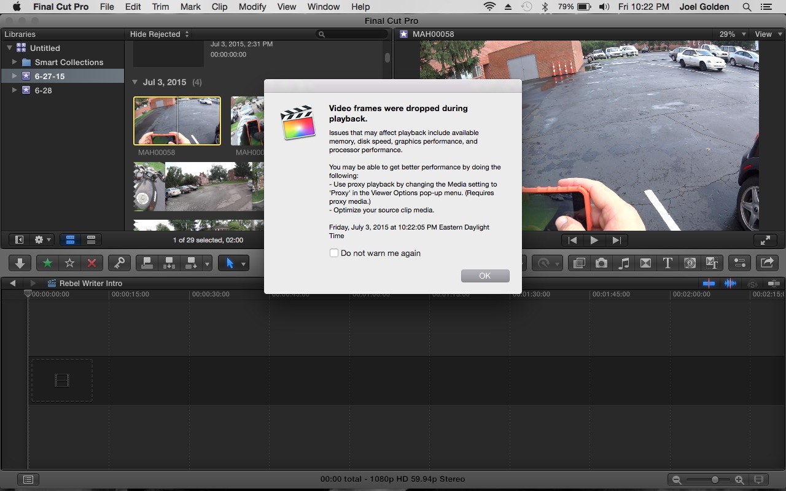
Task: Open the Transitions browser icon
Action: (645, 263)
